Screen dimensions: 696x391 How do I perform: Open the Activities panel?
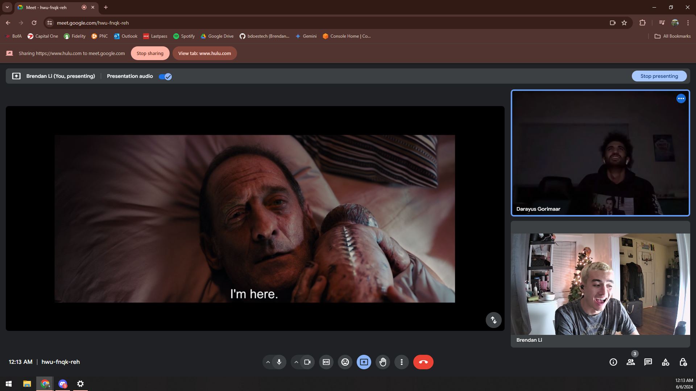pos(666,362)
